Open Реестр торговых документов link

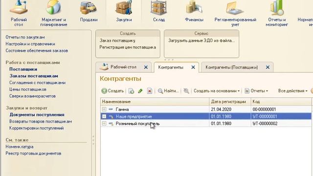pyautogui.click(x=33, y=154)
